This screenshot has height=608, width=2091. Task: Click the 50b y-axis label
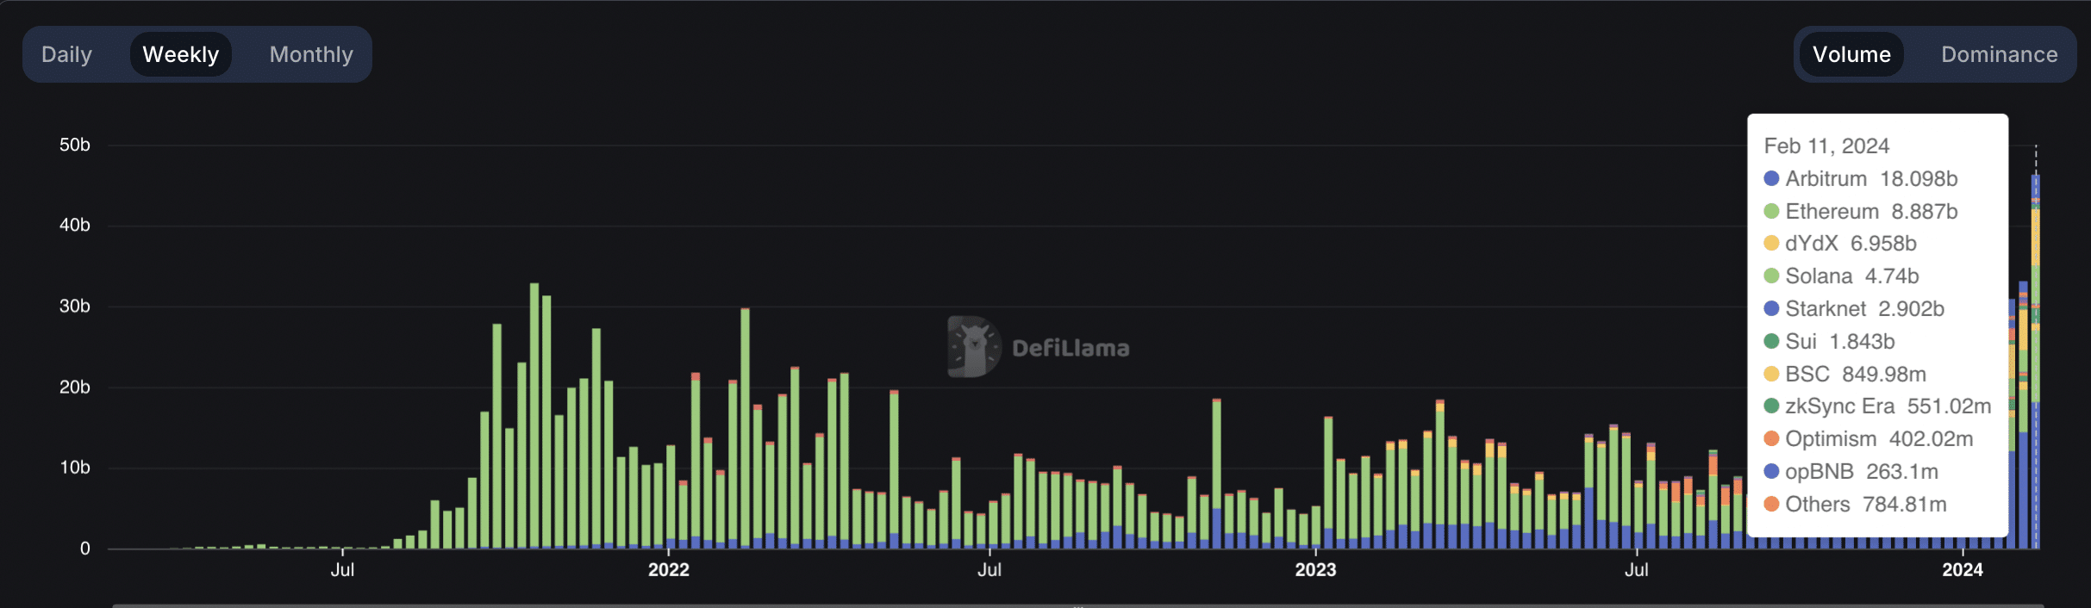(75, 145)
